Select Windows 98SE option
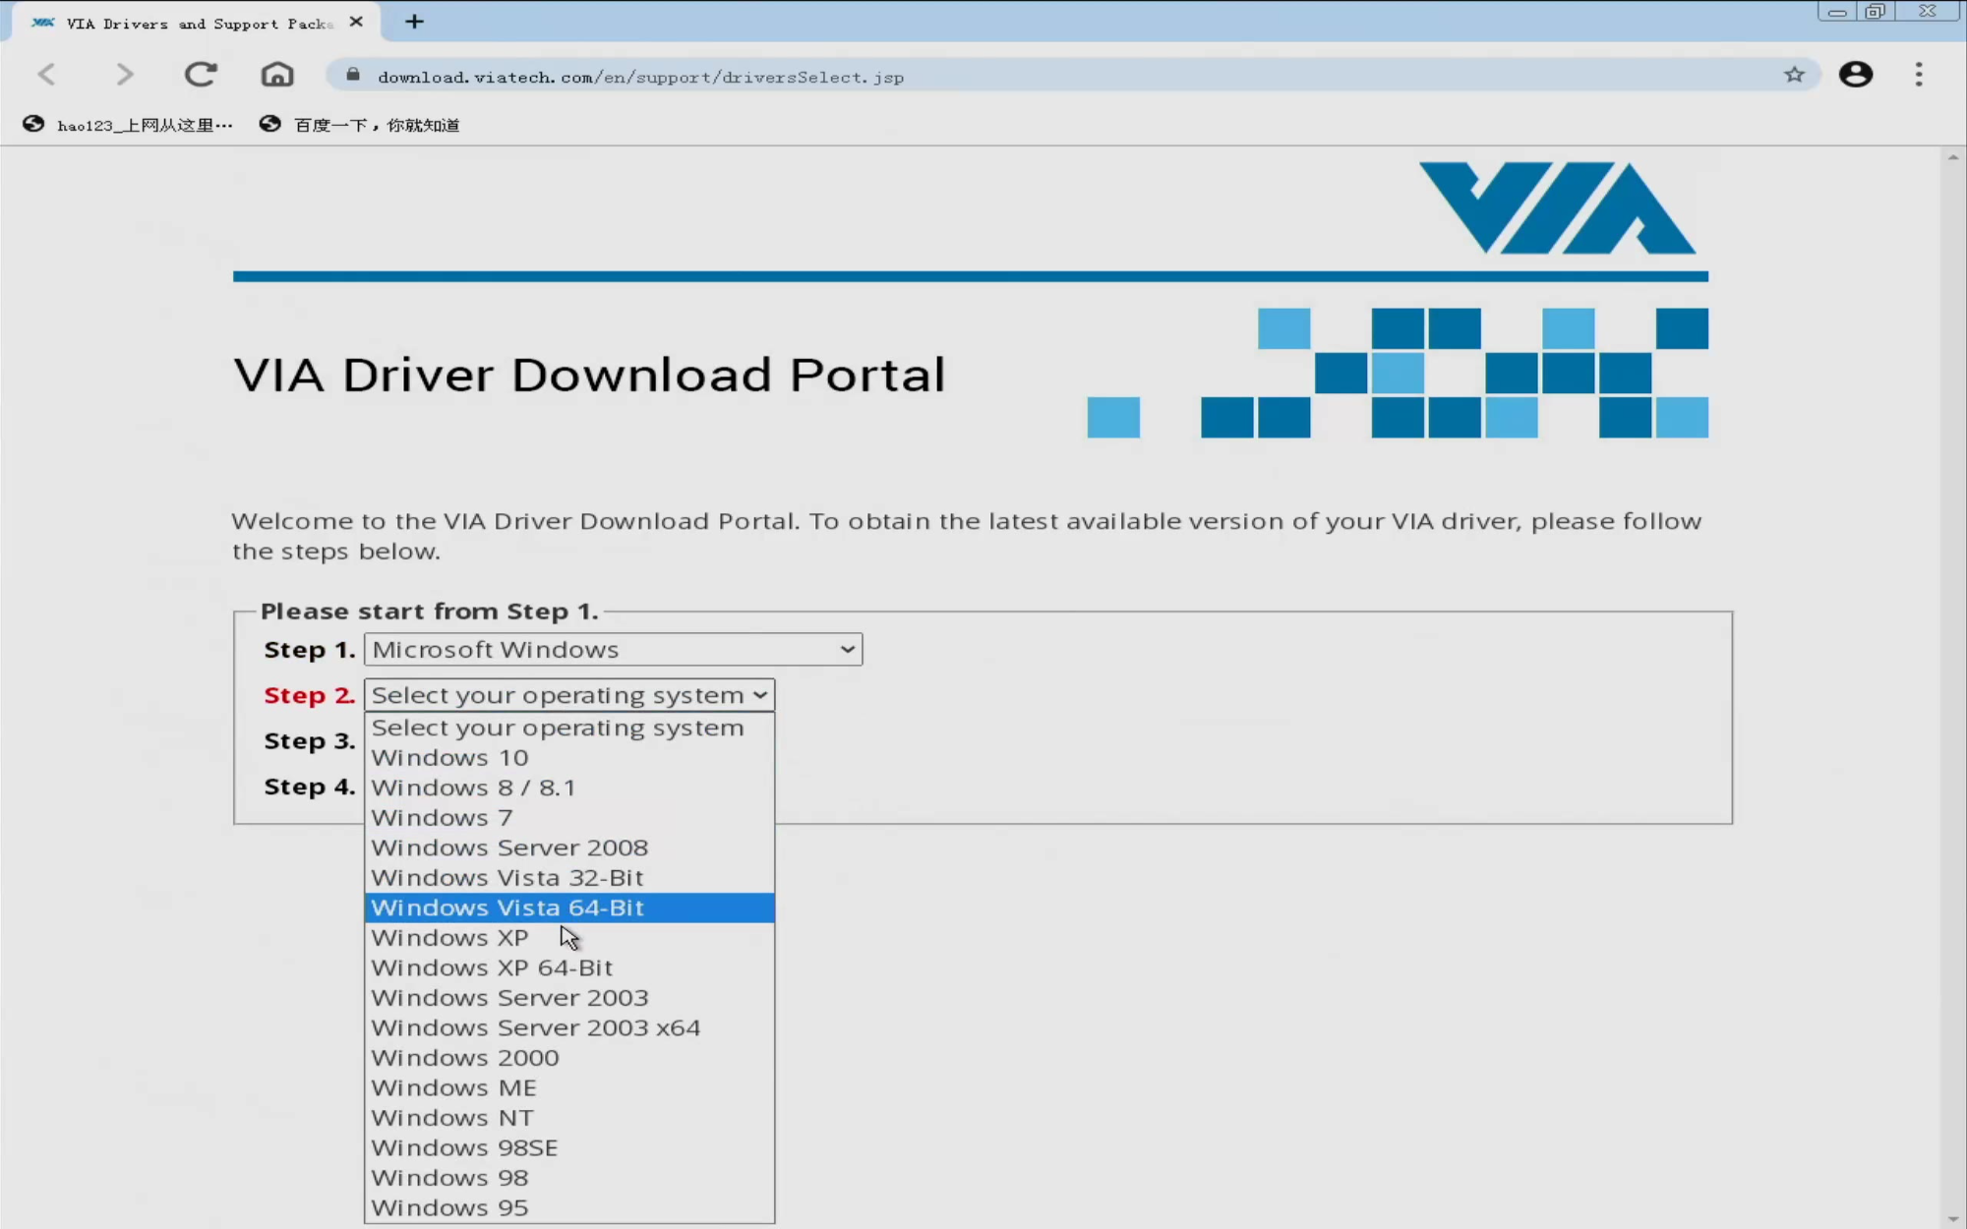Viewport: 1967px width, 1229px height. pos(569,1148)
